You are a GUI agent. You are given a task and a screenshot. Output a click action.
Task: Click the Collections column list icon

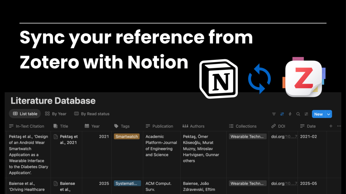coord(231,126)
